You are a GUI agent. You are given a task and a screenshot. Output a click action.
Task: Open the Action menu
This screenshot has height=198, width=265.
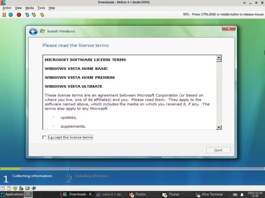point(7,8)
